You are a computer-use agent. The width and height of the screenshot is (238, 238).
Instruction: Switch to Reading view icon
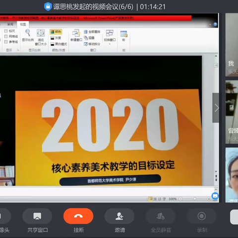click(160, 199)
